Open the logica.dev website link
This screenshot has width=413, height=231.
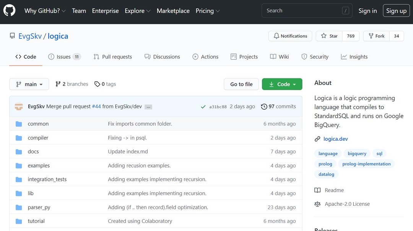336,139
